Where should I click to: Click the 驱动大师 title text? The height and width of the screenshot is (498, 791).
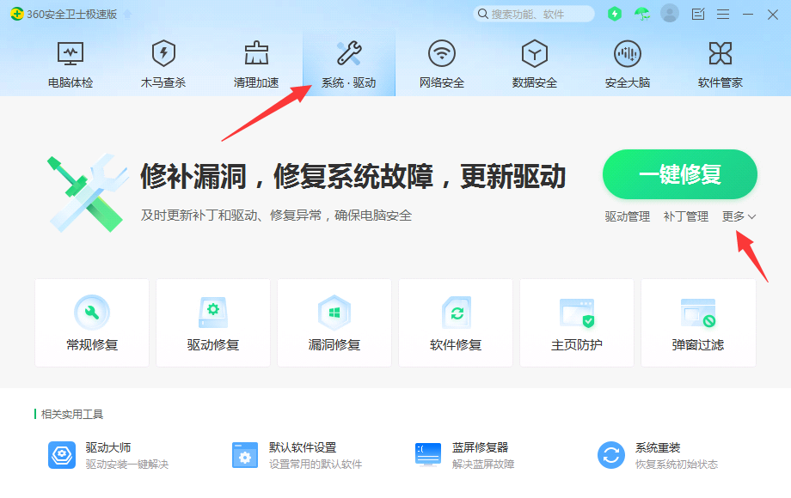click(x=108, y=447)
